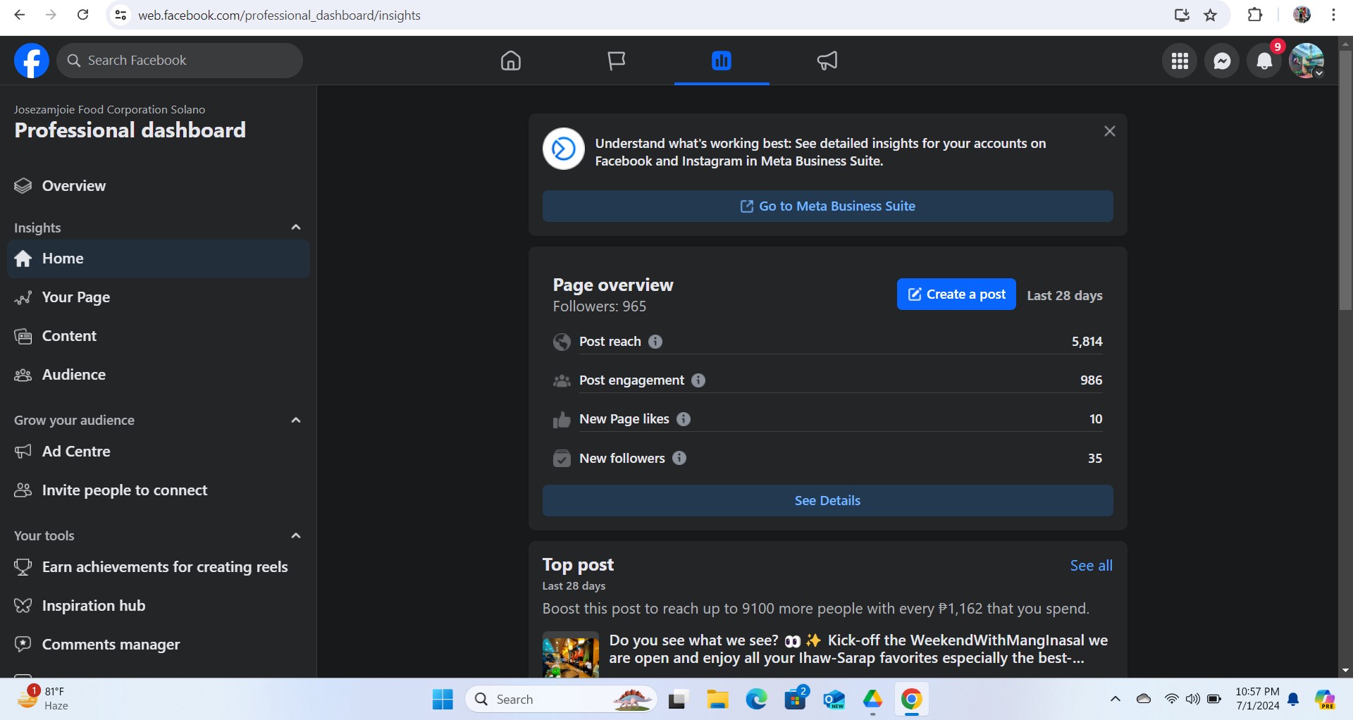Open the account profile picture menu
This screenshot has height=720, width=1353.
[1306, 61]
